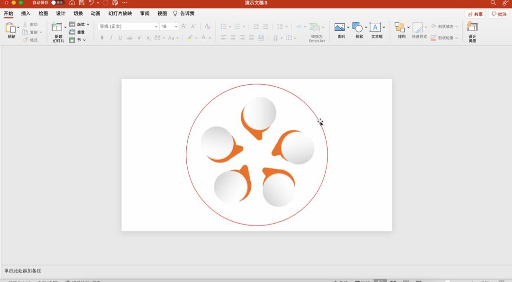Click the increase indent icon

(265, 27)
